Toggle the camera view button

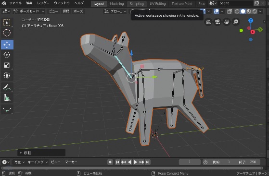click(x=218, y=22)
